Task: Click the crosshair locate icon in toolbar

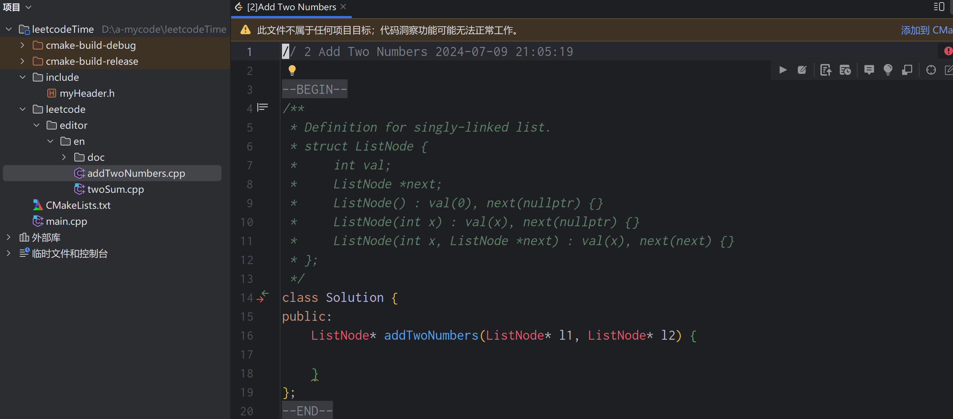Action: click(x=931, y=70)
